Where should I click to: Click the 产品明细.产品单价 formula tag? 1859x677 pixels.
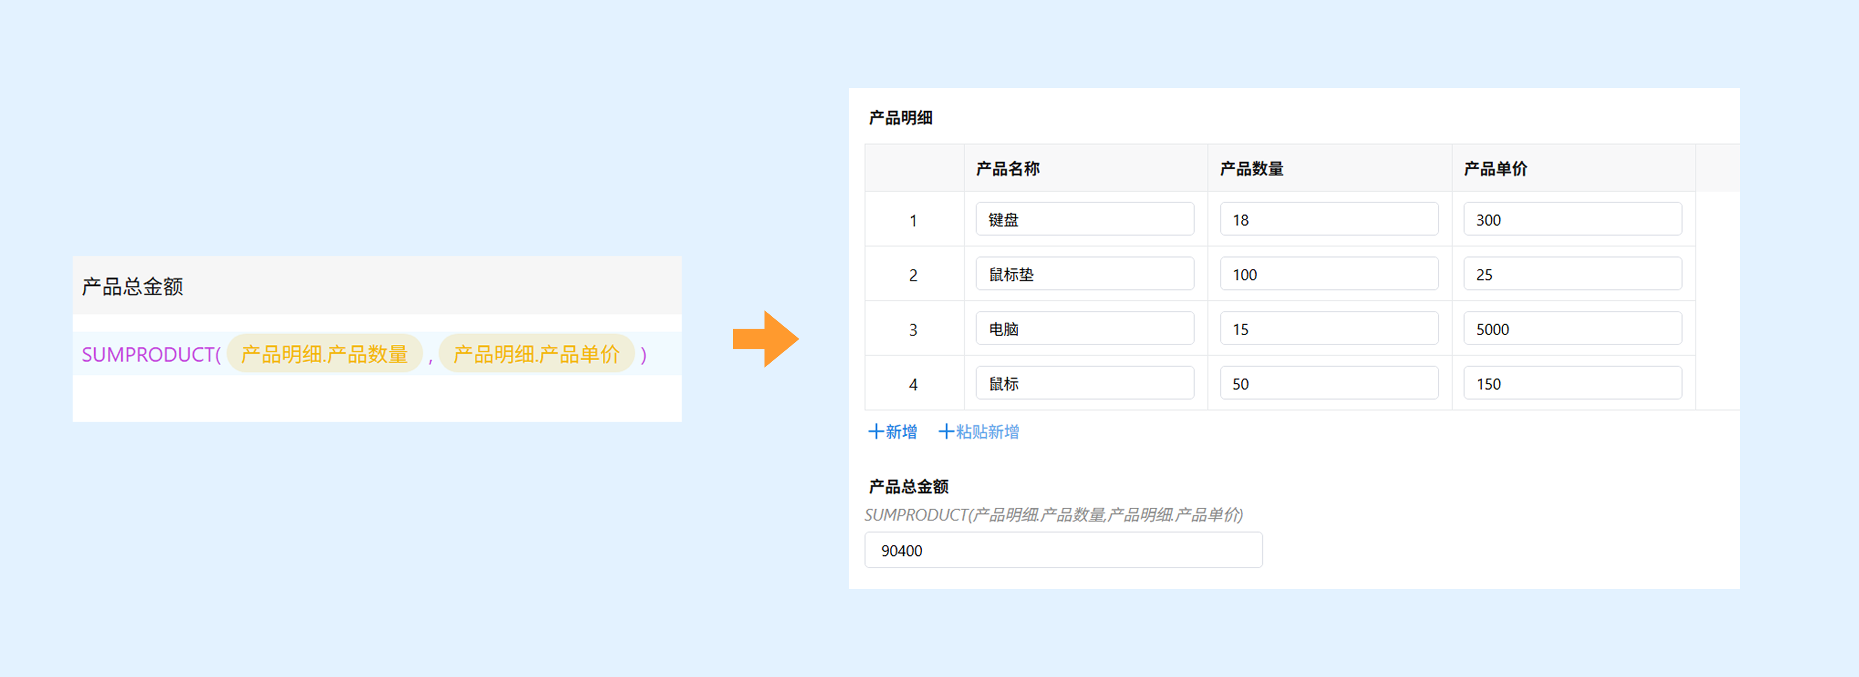(x=536, y=354)
